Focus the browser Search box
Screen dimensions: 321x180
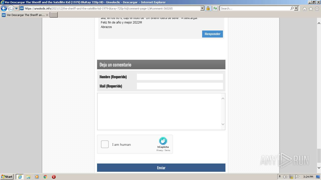255,8
